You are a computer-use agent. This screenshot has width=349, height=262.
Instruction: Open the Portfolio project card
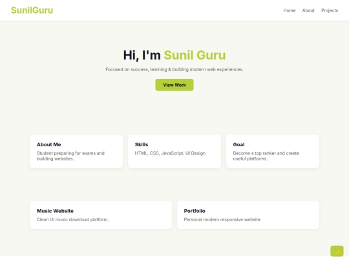click(x=248, y=215)
